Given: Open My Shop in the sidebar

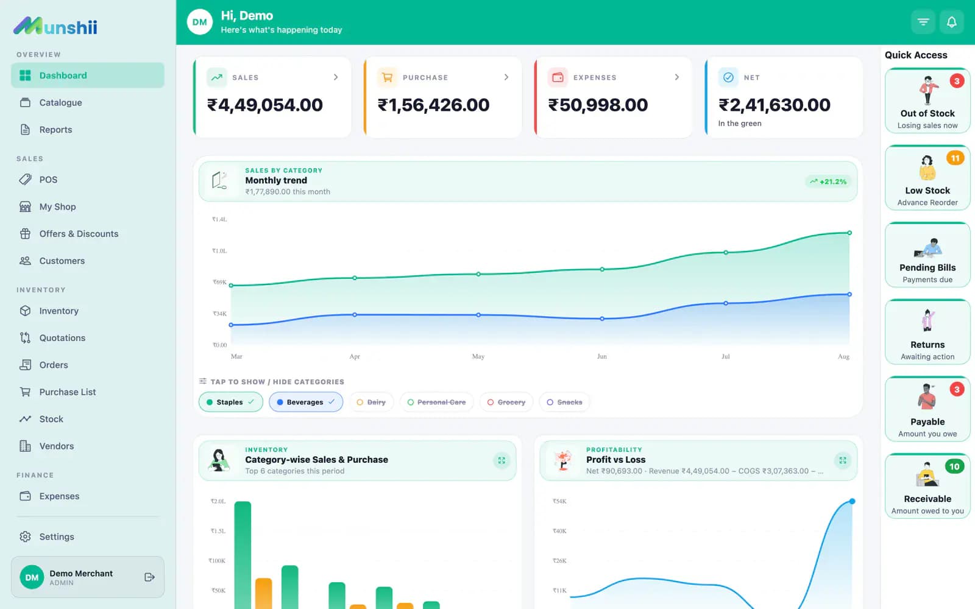Looking at the screenshot, I should pos(88,206).
